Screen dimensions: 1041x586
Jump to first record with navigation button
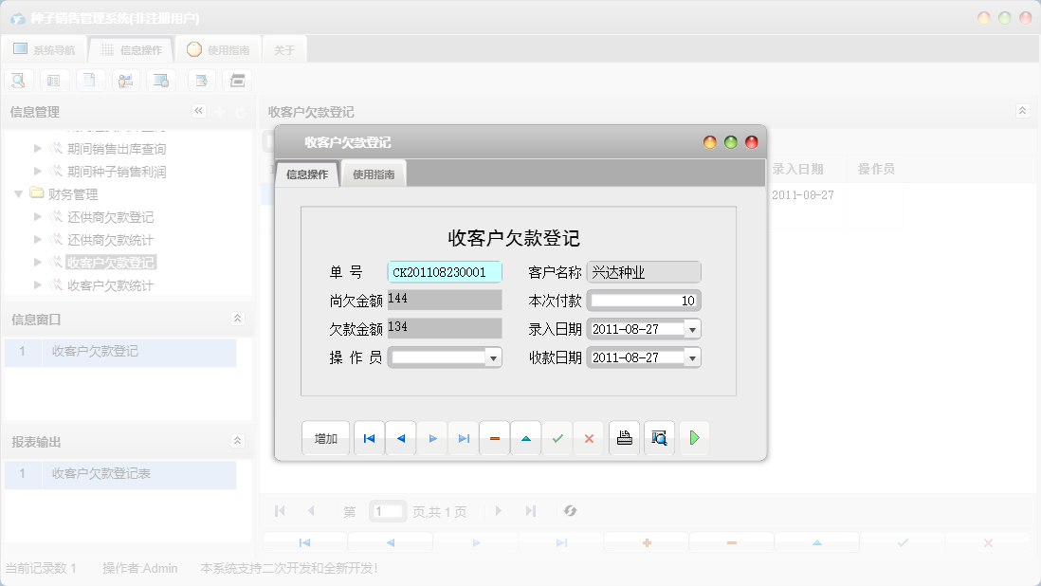(x=369, y=437)
